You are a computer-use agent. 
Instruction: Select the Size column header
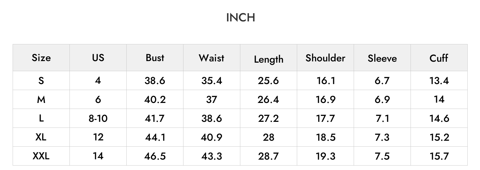pyautogui.click(x=41, y=58)
